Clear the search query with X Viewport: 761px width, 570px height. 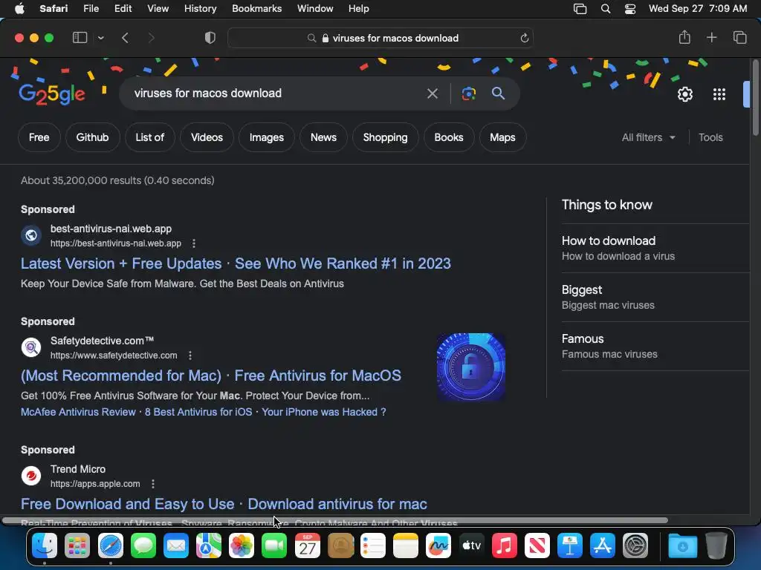click(x=432, y=93)
